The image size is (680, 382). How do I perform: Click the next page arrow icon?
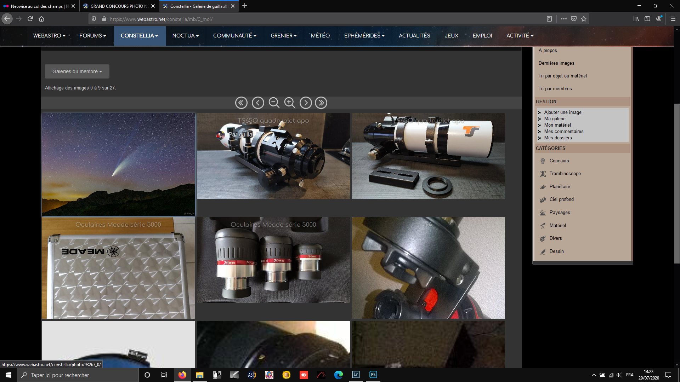306,103
